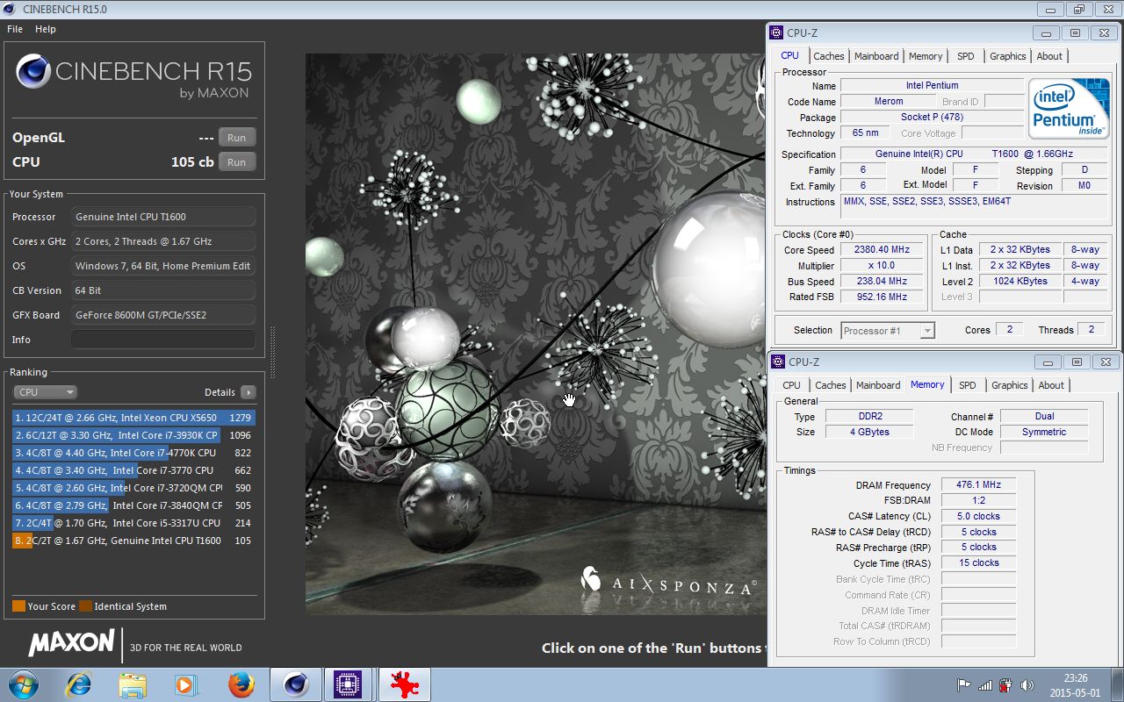Click Show desktop strip at taskbar end

click(x=1117, y=684)
